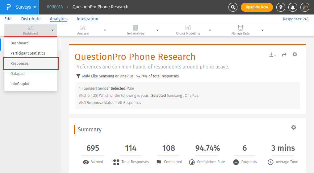Open the Integration tab
The height and width of the screenshot is (173, 314).
click(87, 19)
